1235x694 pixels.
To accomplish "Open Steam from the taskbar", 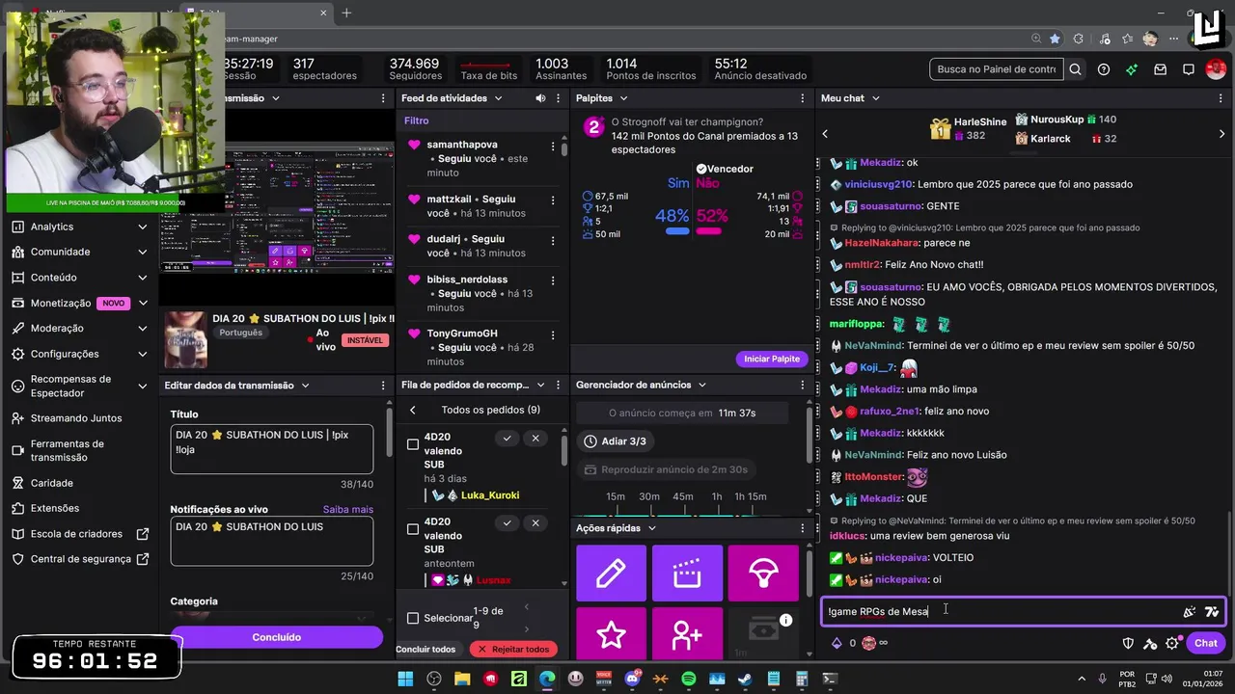I will 745,679.
